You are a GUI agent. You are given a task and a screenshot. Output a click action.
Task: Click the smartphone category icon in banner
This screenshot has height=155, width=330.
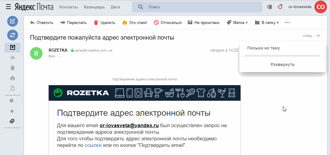(x=130, y=93)
